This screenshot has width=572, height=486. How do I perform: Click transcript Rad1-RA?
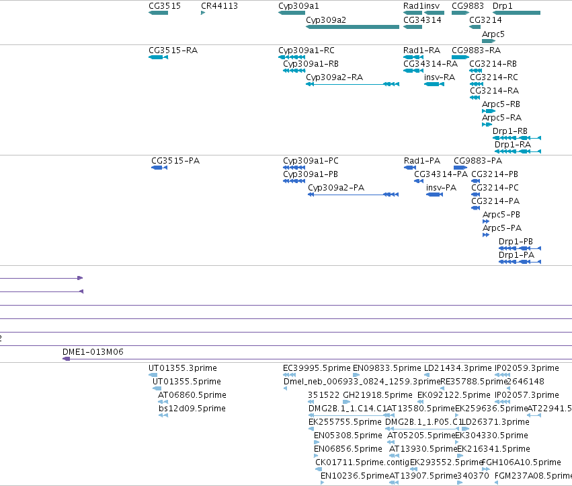421,50
